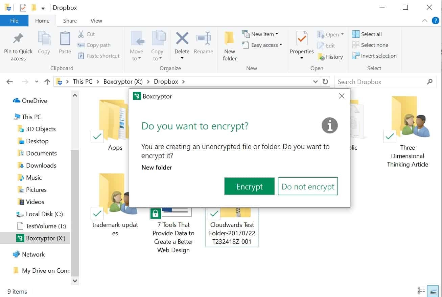
Task: Choose the Do not encrypt button
Action: click(308, 186)
